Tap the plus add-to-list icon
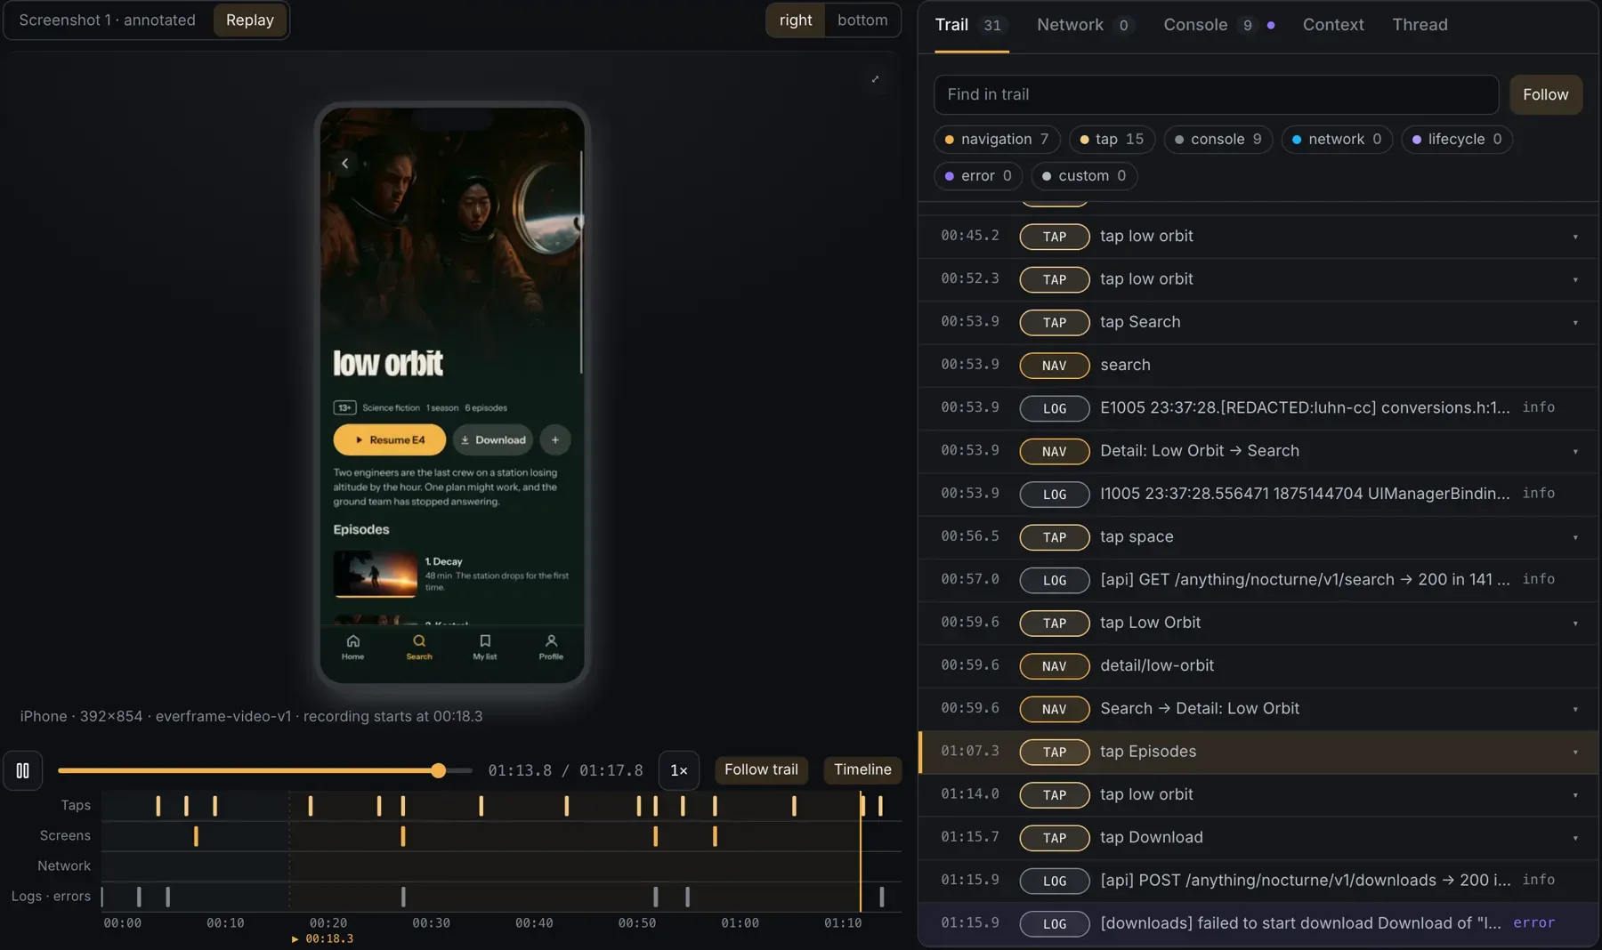This screenshot has height=950, width=1602. [555, 439]
